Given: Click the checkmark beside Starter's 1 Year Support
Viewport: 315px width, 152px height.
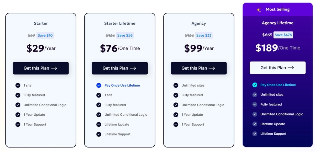Looking at the screenshot, I should (18, 124).
